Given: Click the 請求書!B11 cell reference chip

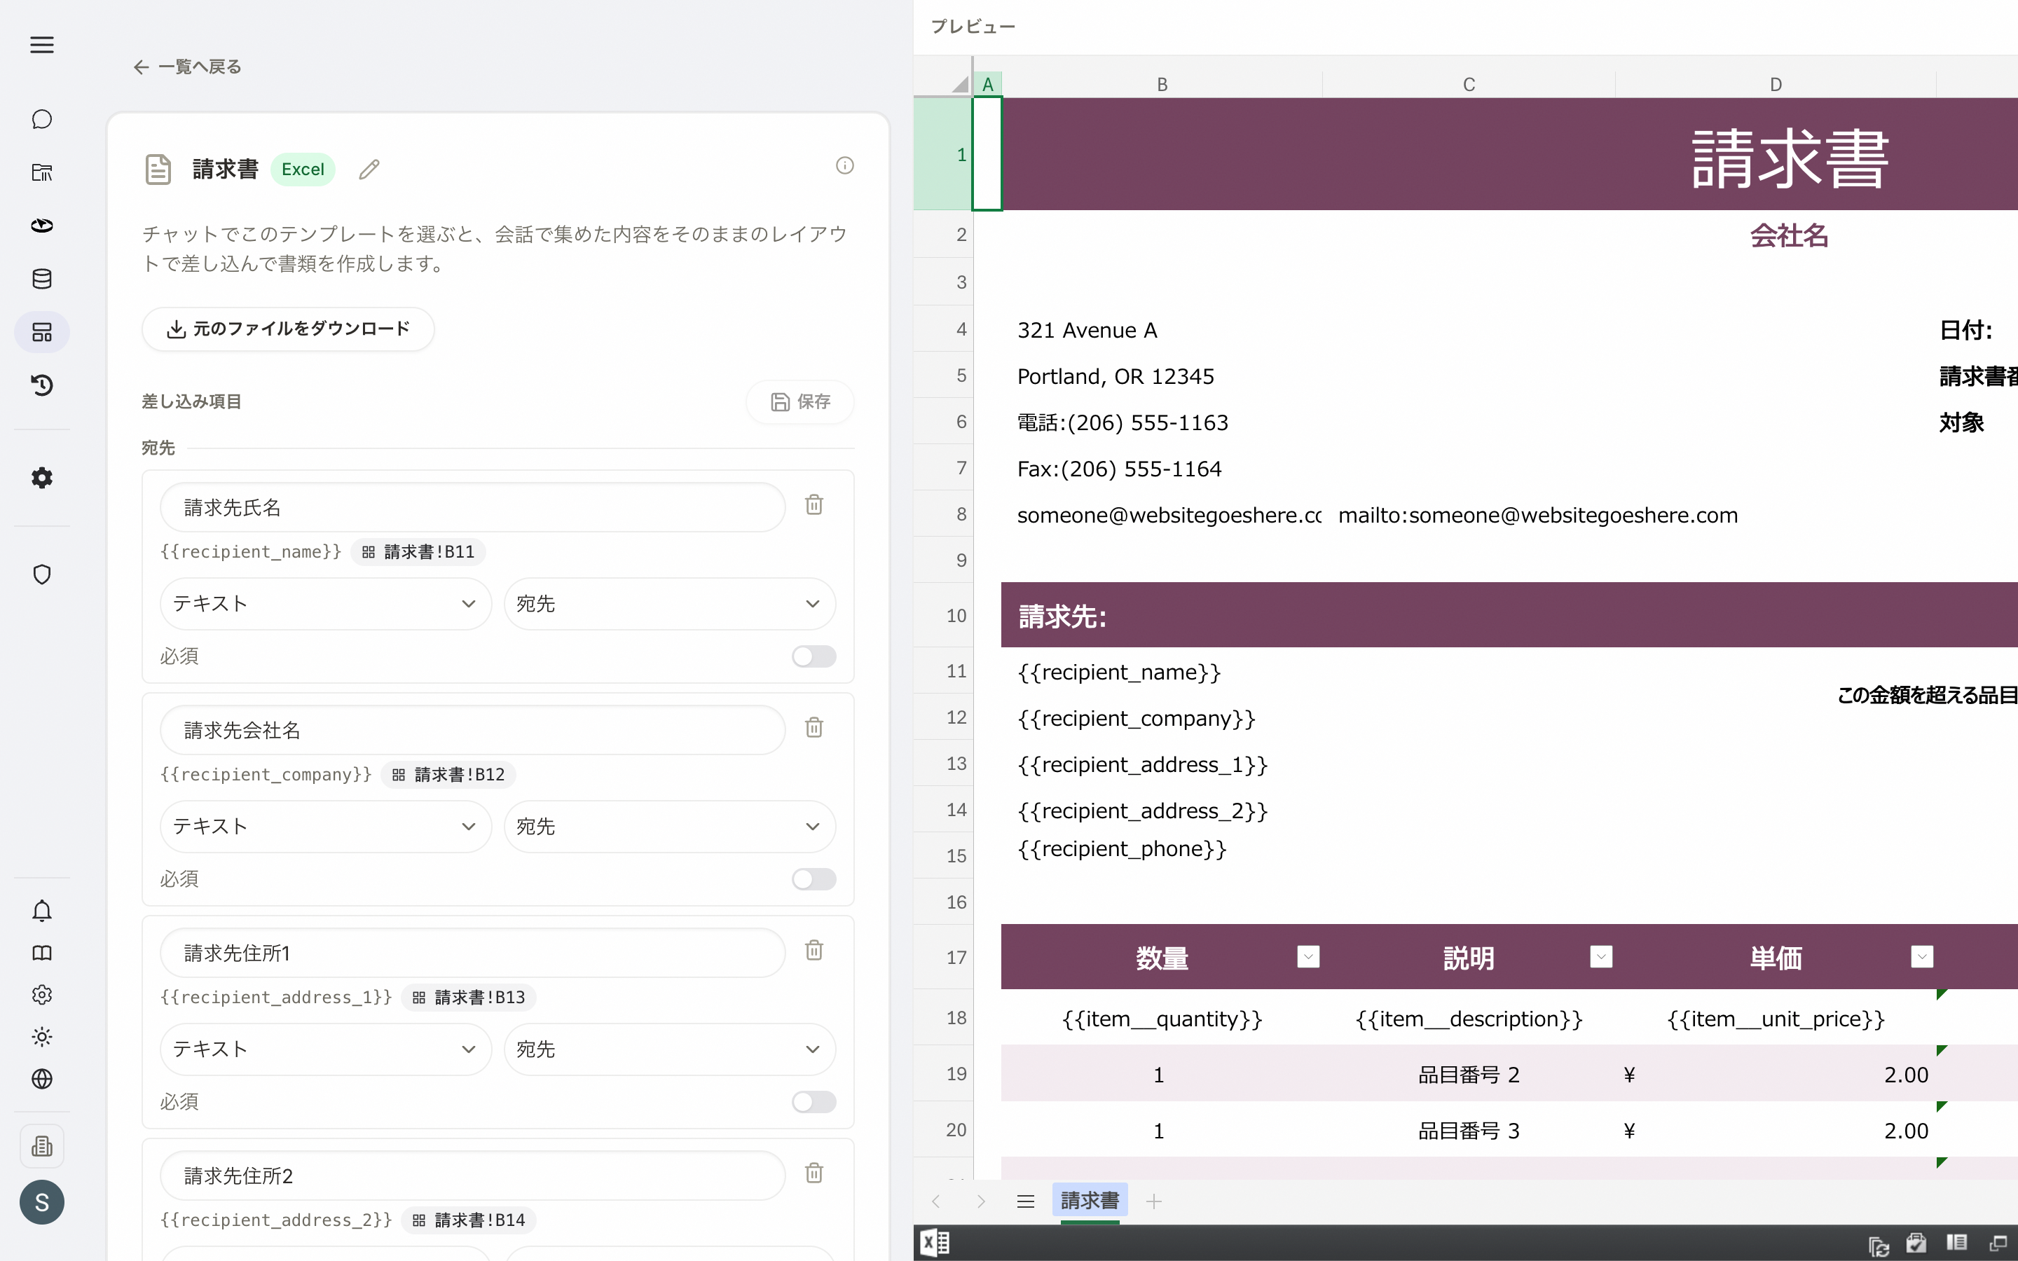Looking at the screenshot, I should 418,552.
